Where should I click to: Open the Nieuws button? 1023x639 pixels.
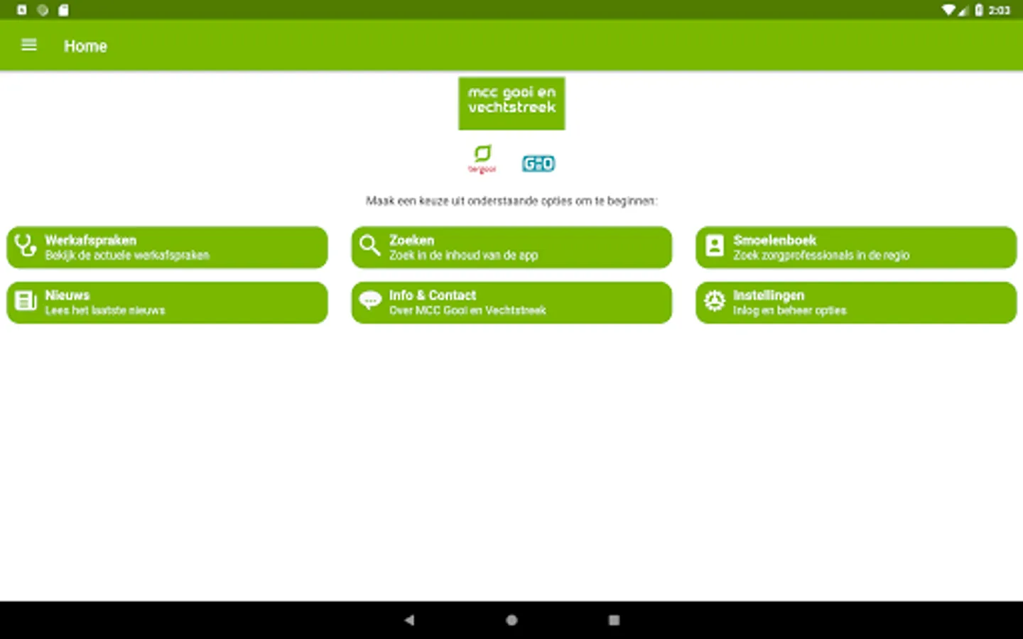[x=168, y=302]
